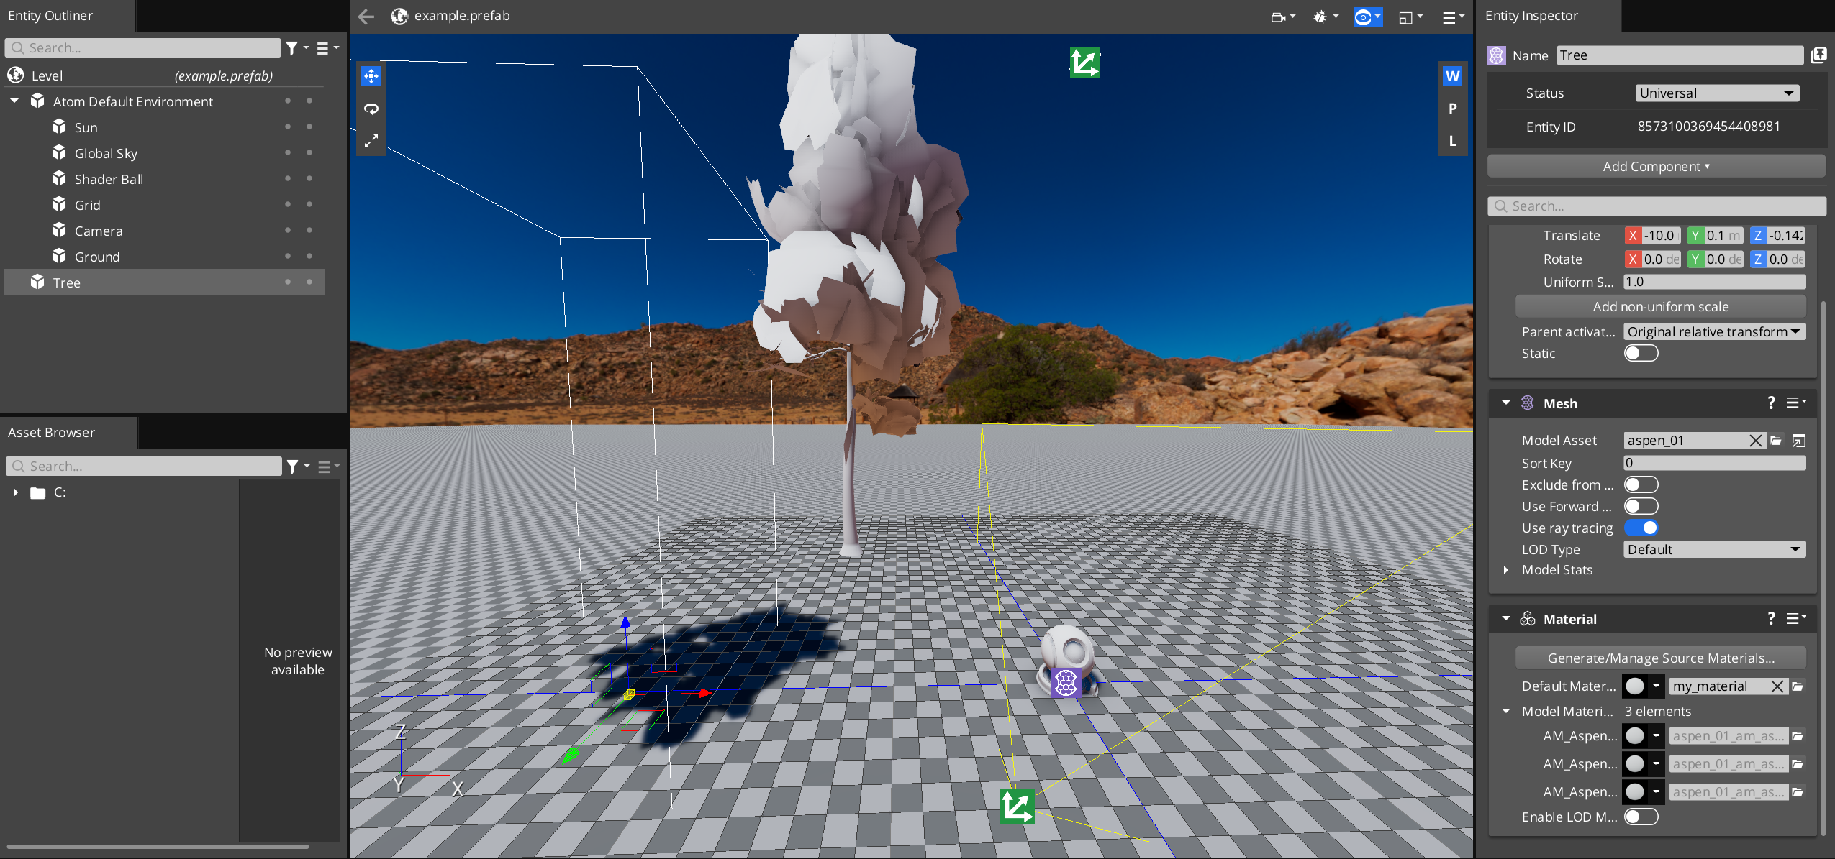Select the translate manipulator tool in viewport

coord(371,76)
